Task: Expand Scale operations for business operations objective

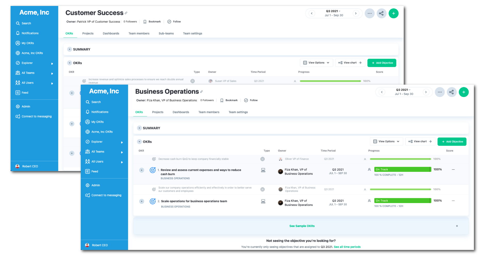Action: (x=142, y=201)
